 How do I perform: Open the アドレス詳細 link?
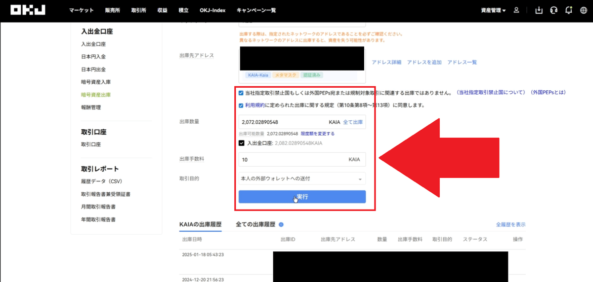tap(386, 62)
